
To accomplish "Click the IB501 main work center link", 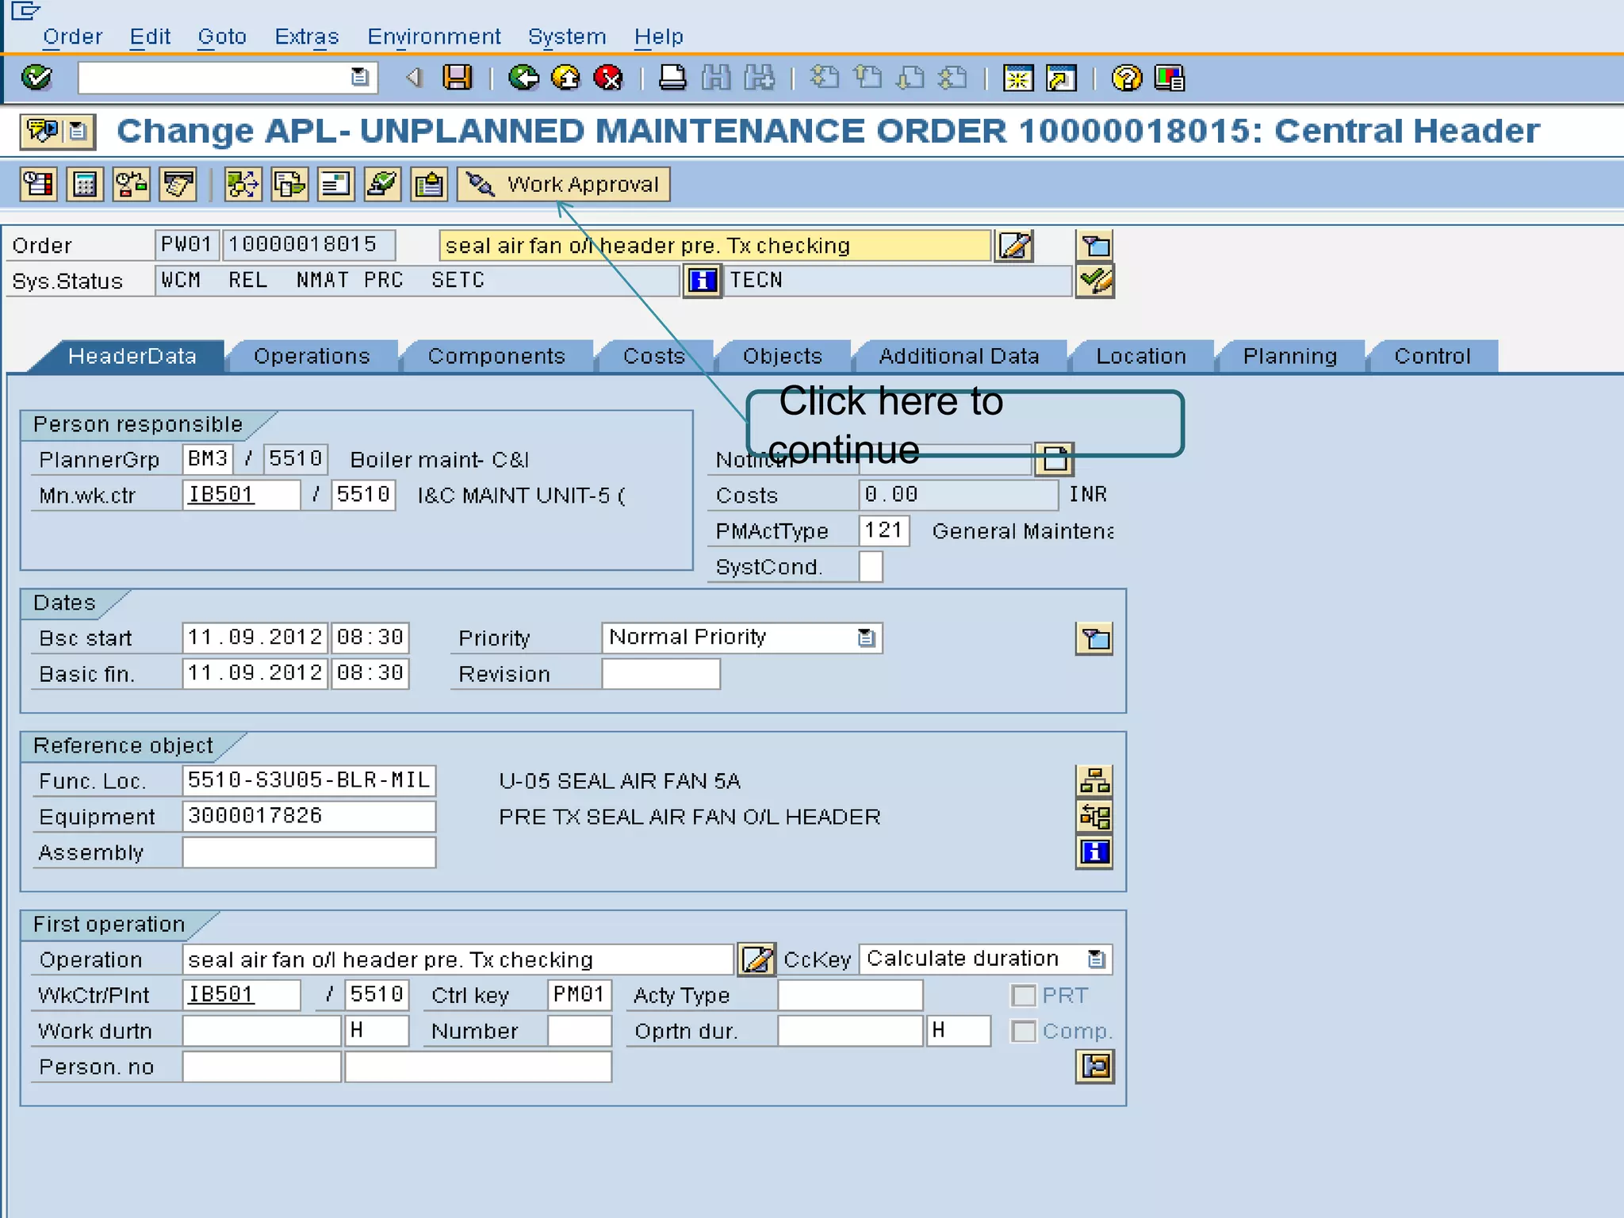I will (x=221, y=495).
